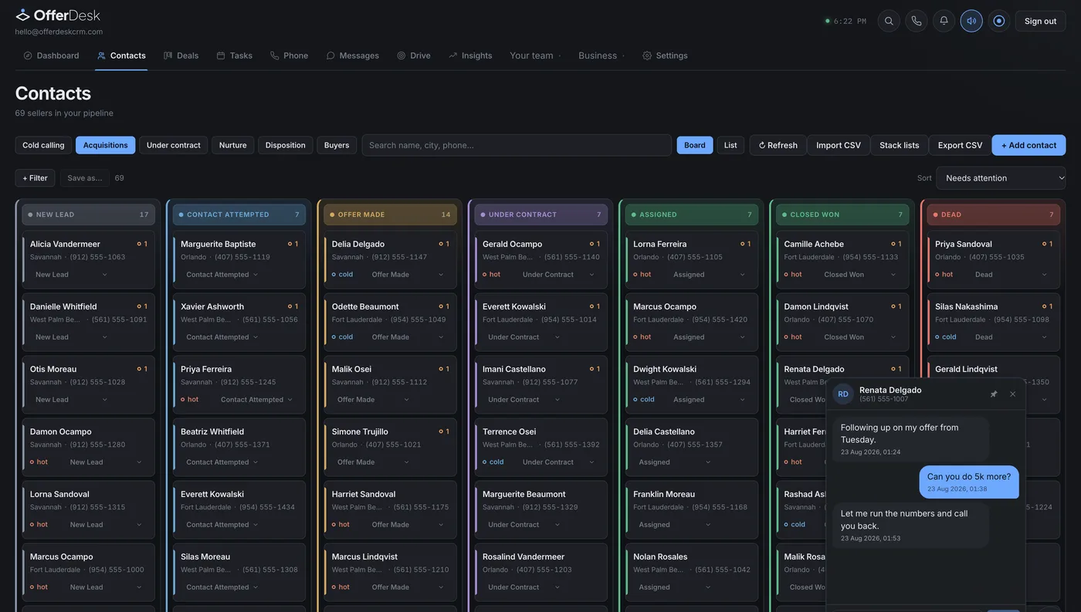
Task: Select the Nurture pipeline chip
Action: (233, 145)
